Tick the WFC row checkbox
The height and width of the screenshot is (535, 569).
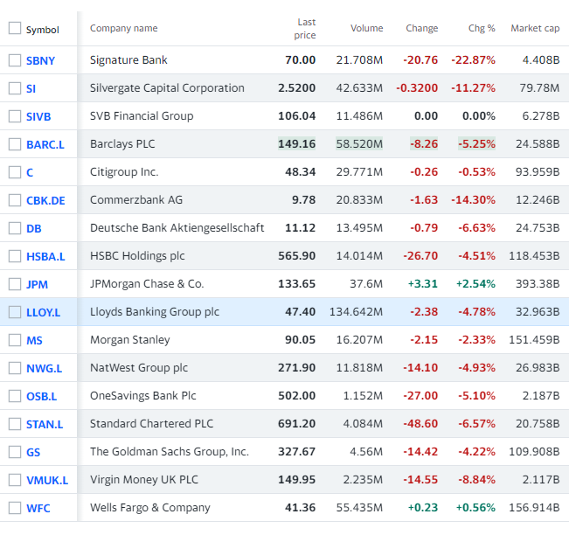[15, 508]
